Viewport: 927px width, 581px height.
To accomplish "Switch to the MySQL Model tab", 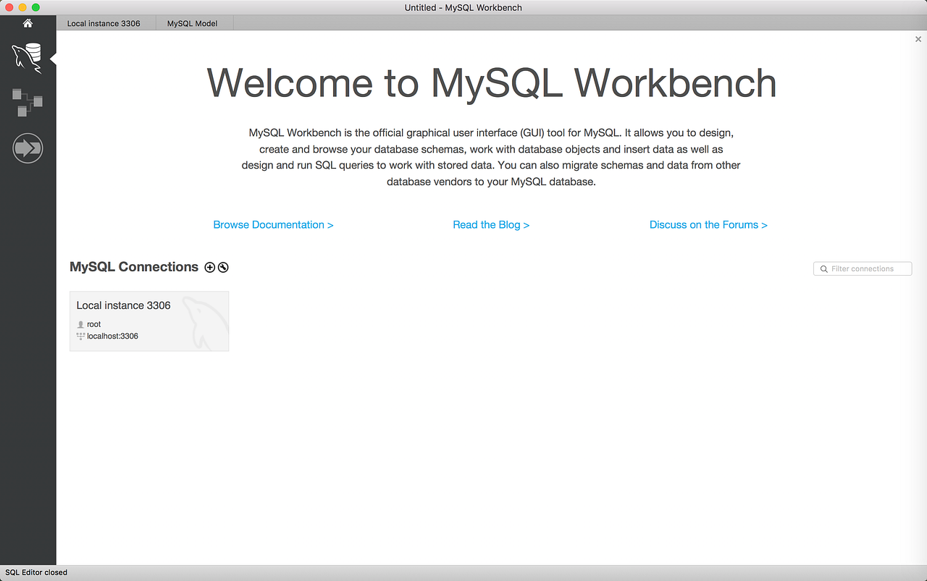I will [x=193, y=22].
